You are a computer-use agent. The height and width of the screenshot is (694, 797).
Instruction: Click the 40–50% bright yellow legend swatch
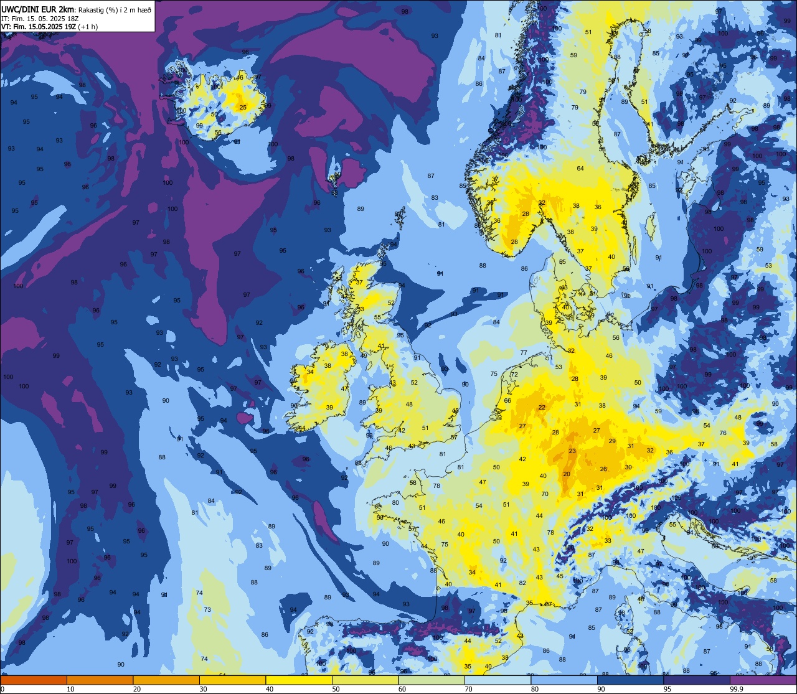[x=299, y=680]
